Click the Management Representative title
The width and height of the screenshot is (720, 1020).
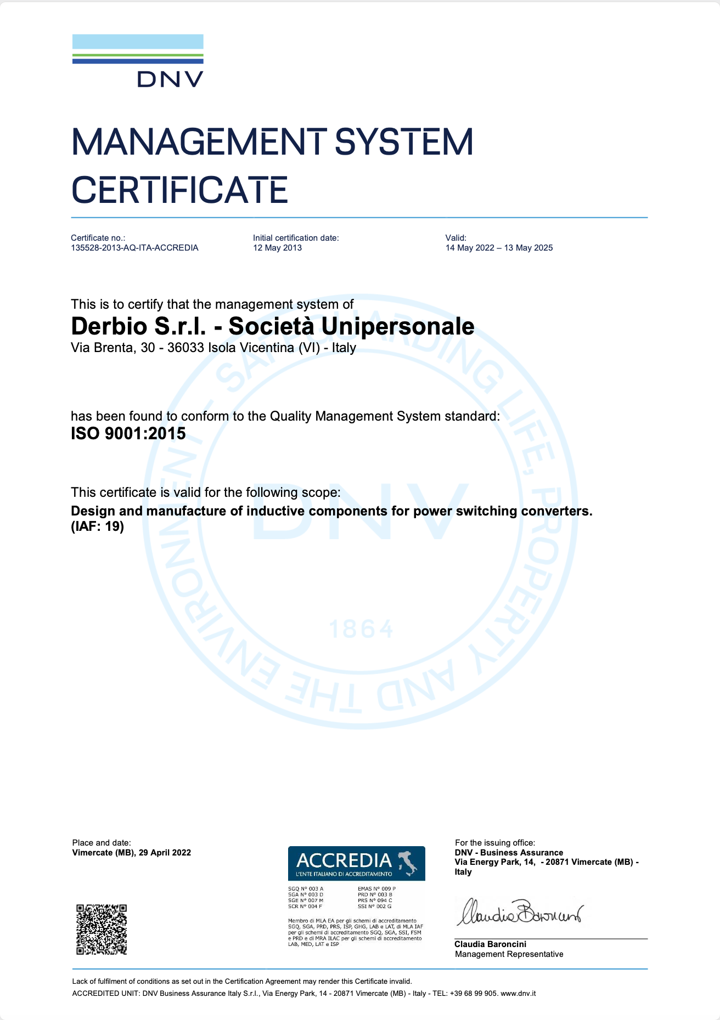point(509,954)
